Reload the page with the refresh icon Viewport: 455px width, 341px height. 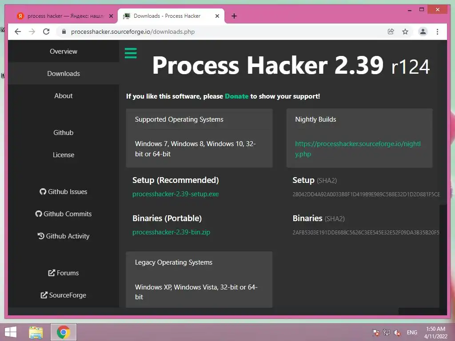point(46,32)
